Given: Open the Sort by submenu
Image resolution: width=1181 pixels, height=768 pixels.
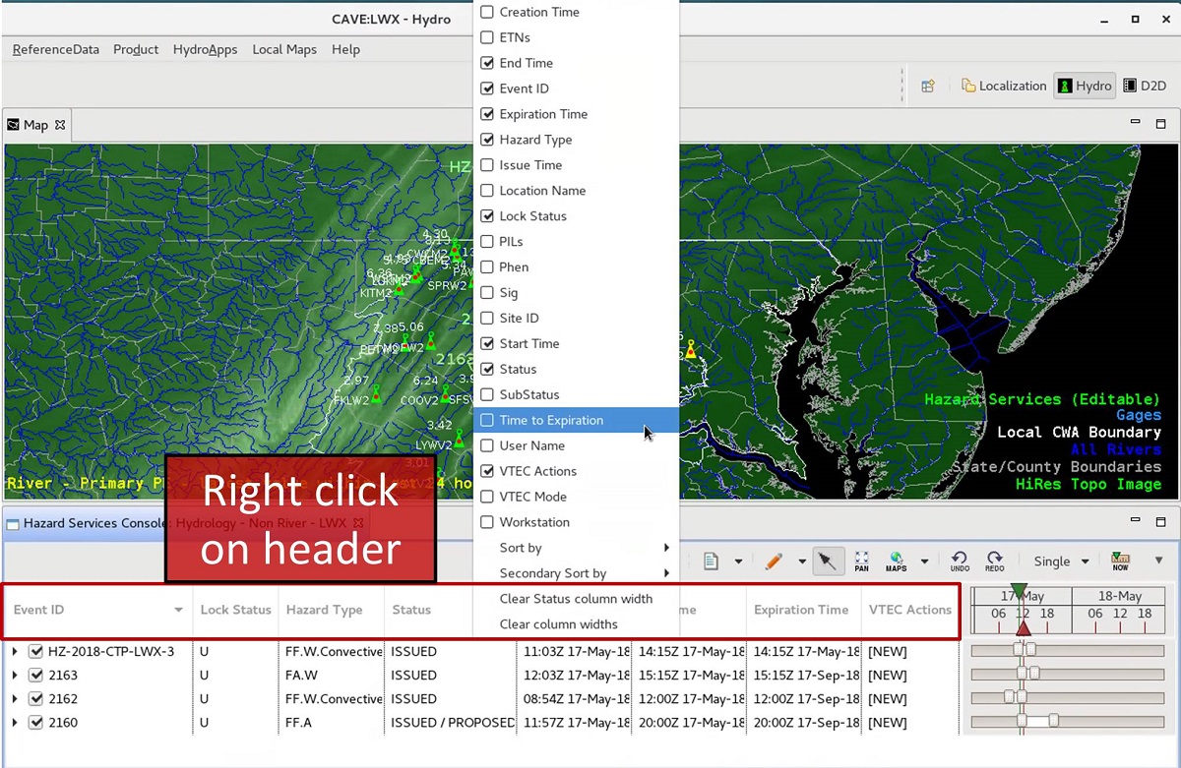Looking at the screenshot, I should coord(576,548).
